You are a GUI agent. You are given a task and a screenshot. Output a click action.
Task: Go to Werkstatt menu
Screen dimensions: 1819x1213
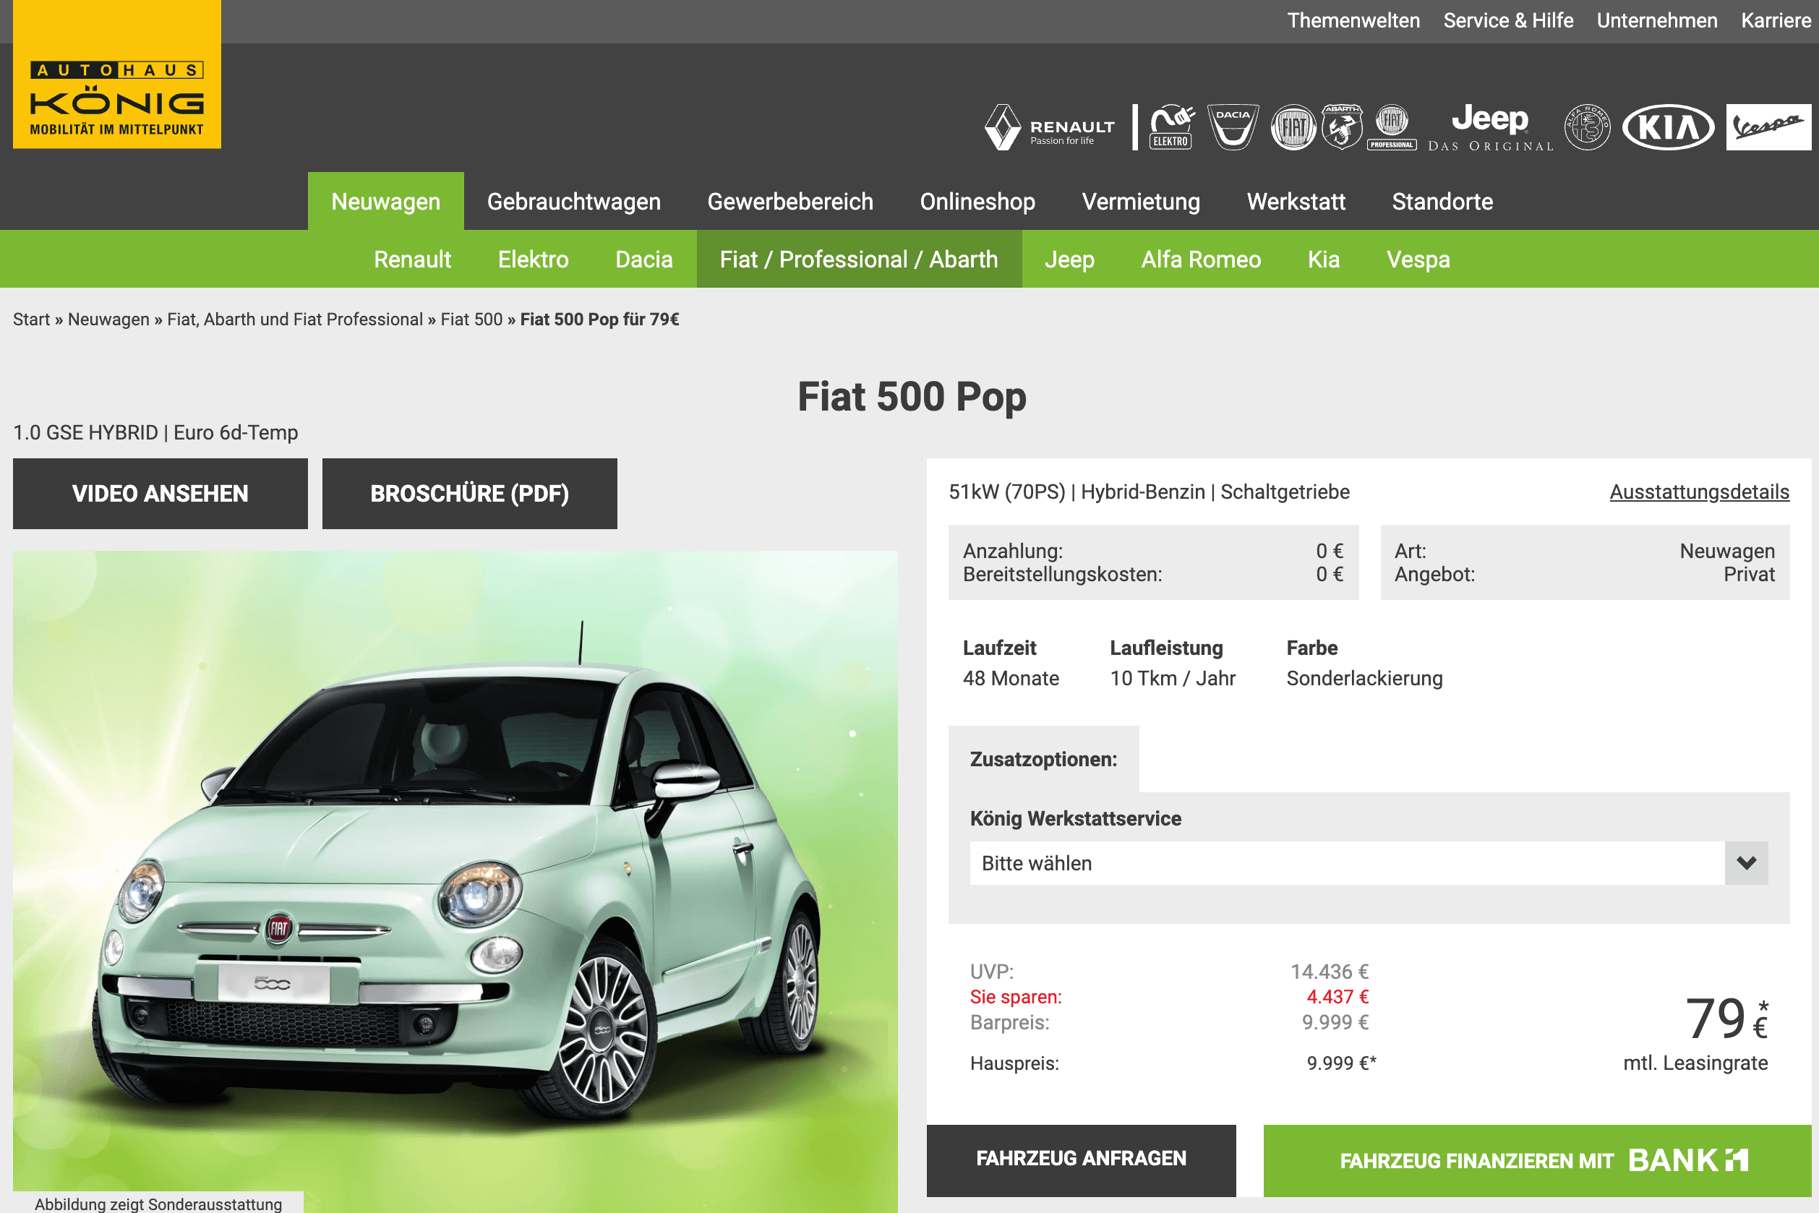click(1296, 201)
